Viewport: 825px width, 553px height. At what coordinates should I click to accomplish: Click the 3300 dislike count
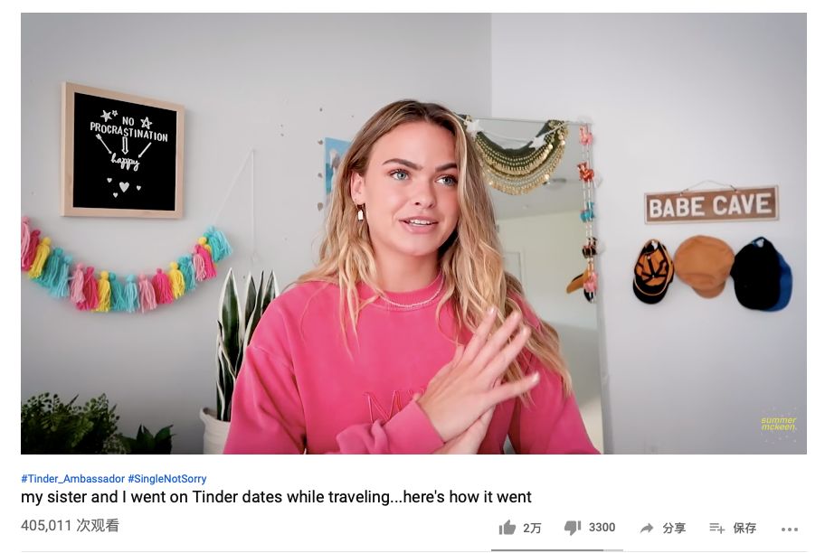coord(602,527)
